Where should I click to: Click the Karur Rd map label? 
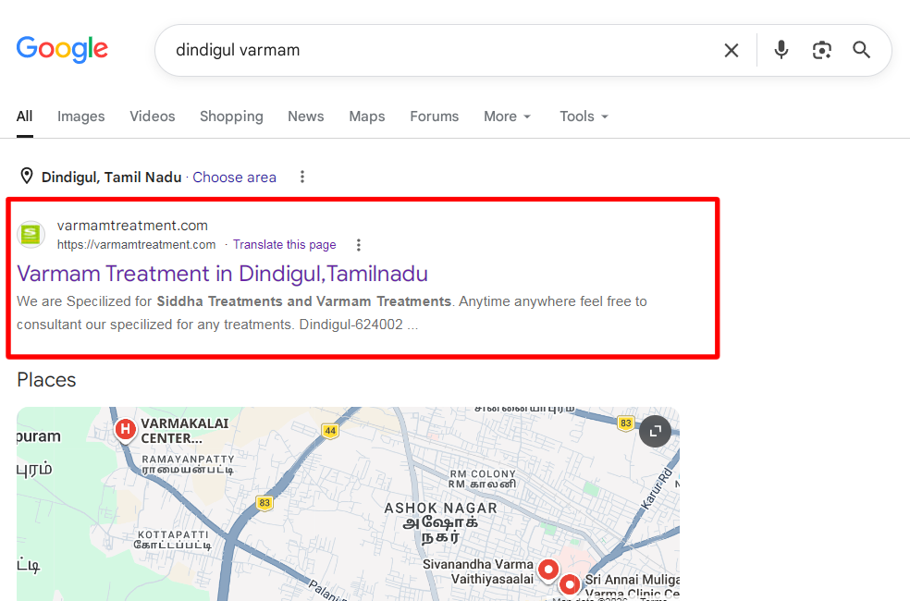(x=657, y=489)
